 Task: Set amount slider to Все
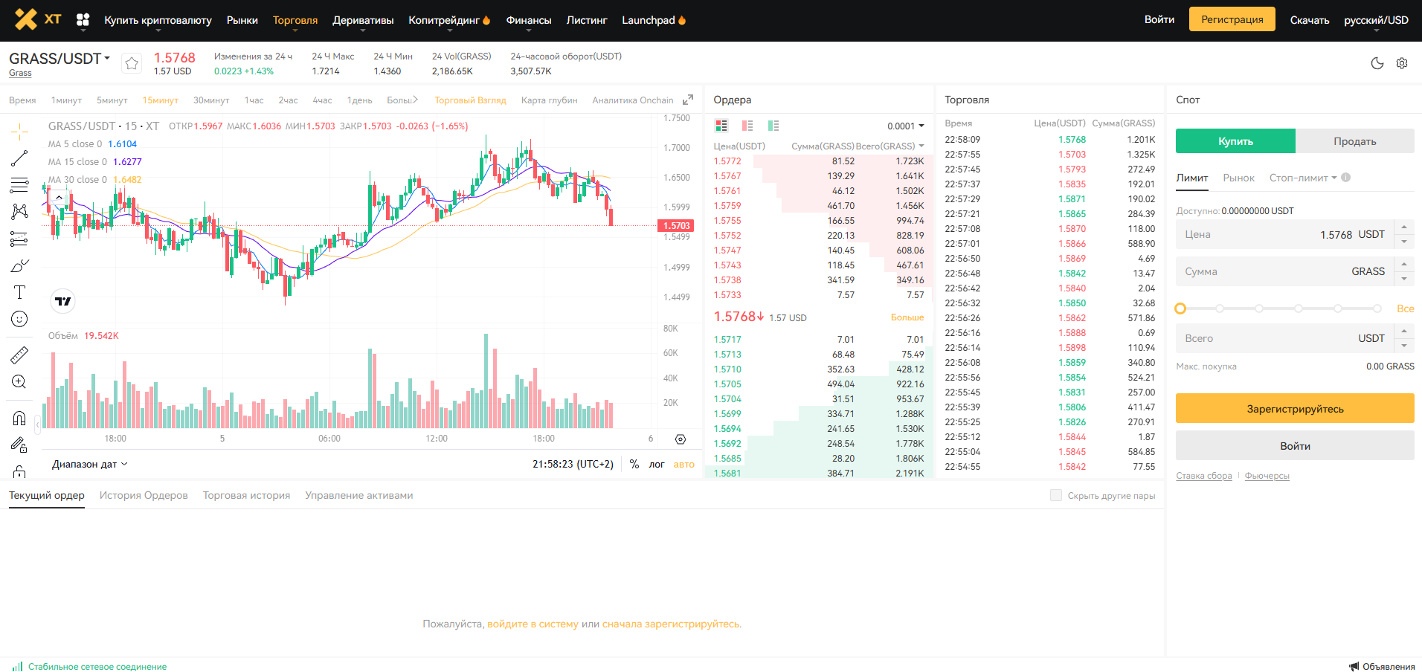[x=1405, y=308]
